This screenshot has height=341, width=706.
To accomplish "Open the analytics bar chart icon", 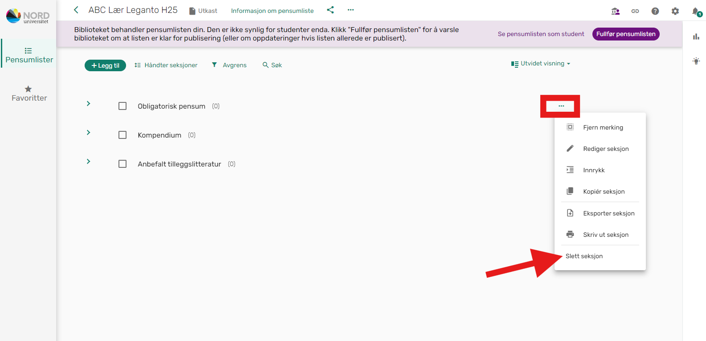I will (x=696, y=37).
